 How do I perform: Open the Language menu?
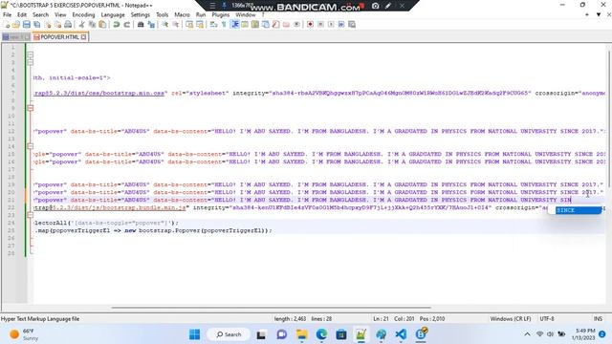coord(113,15)
